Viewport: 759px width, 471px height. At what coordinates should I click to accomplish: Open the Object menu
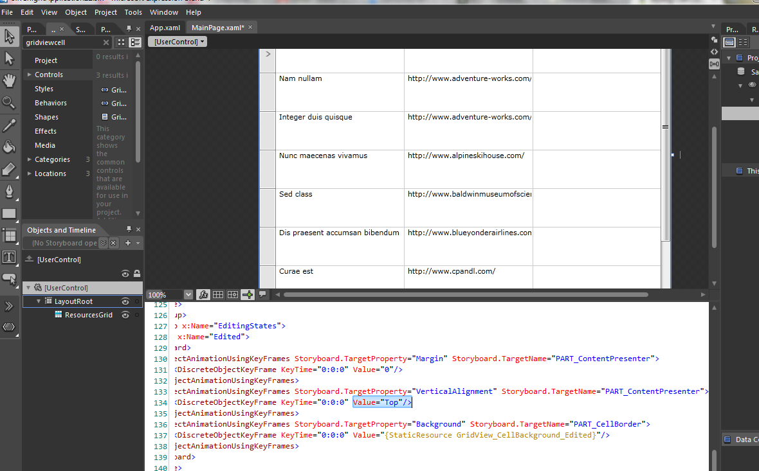[x=76, y=12]
